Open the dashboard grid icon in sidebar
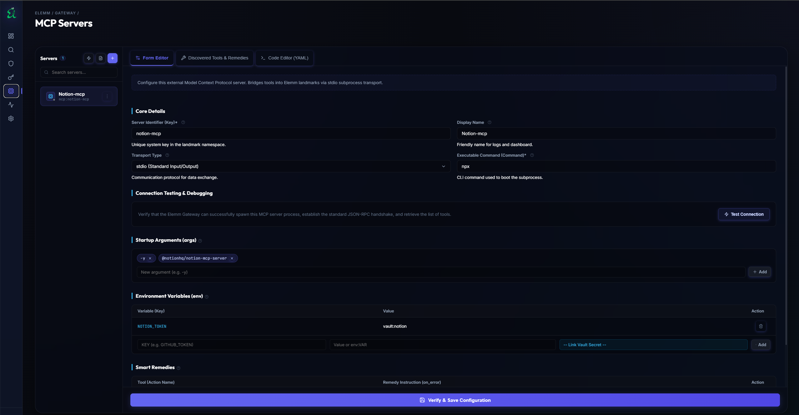Image resolution: width=799 pixels, height=415 pixels. pos(11,36)
